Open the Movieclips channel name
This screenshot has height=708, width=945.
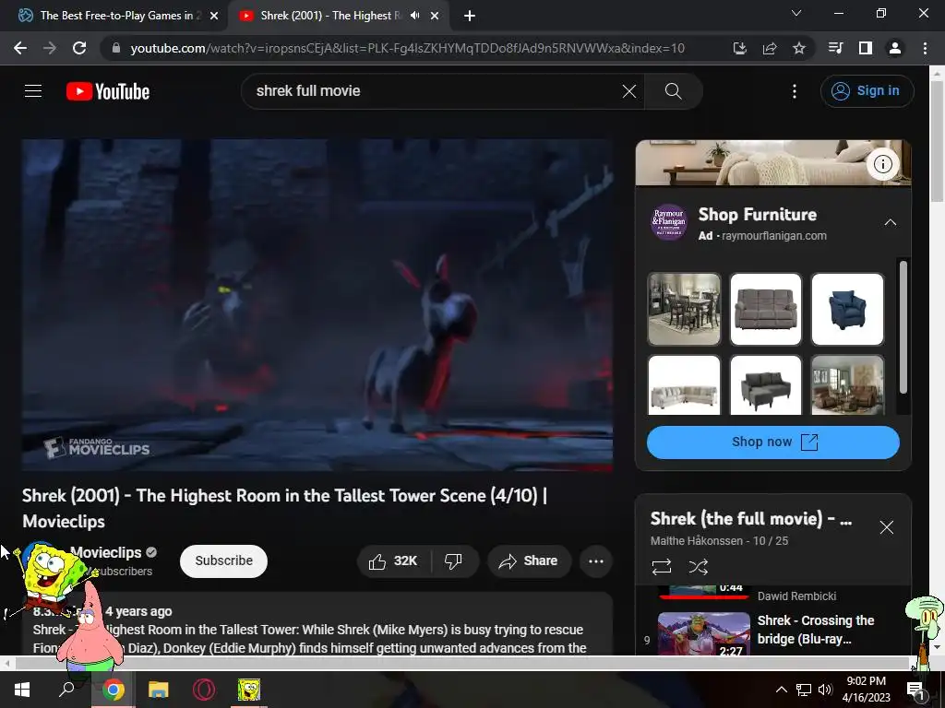(106, 553)
